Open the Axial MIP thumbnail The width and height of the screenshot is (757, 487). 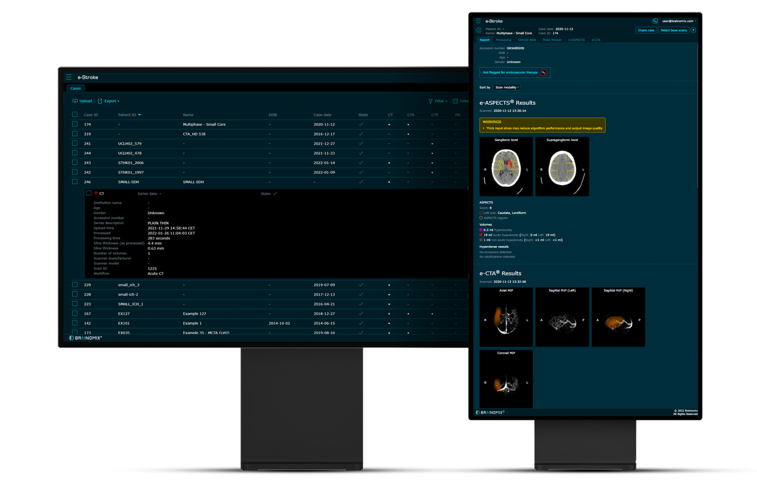[506, 317]
